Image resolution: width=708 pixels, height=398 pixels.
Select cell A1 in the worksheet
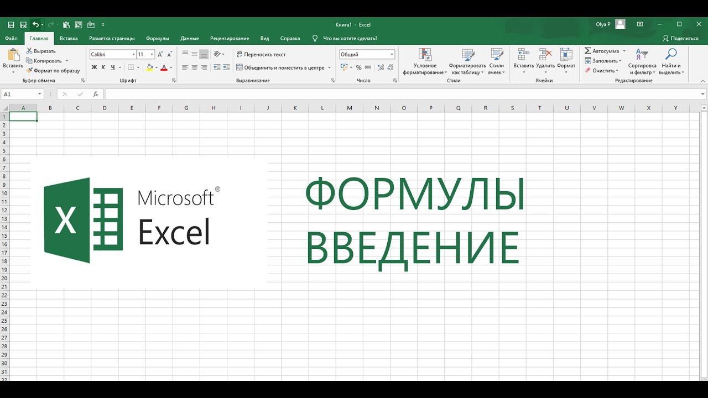[23, 116]
